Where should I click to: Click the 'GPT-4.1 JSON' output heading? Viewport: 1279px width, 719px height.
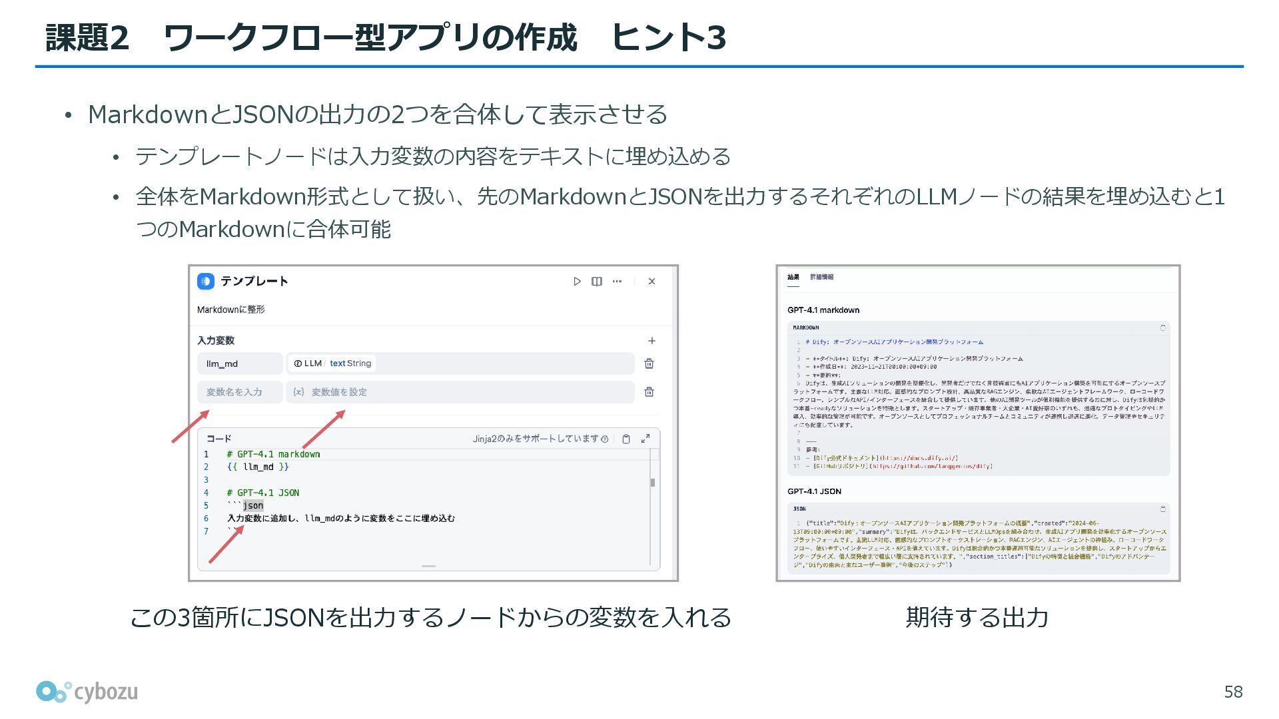click(x=814, y=491)
